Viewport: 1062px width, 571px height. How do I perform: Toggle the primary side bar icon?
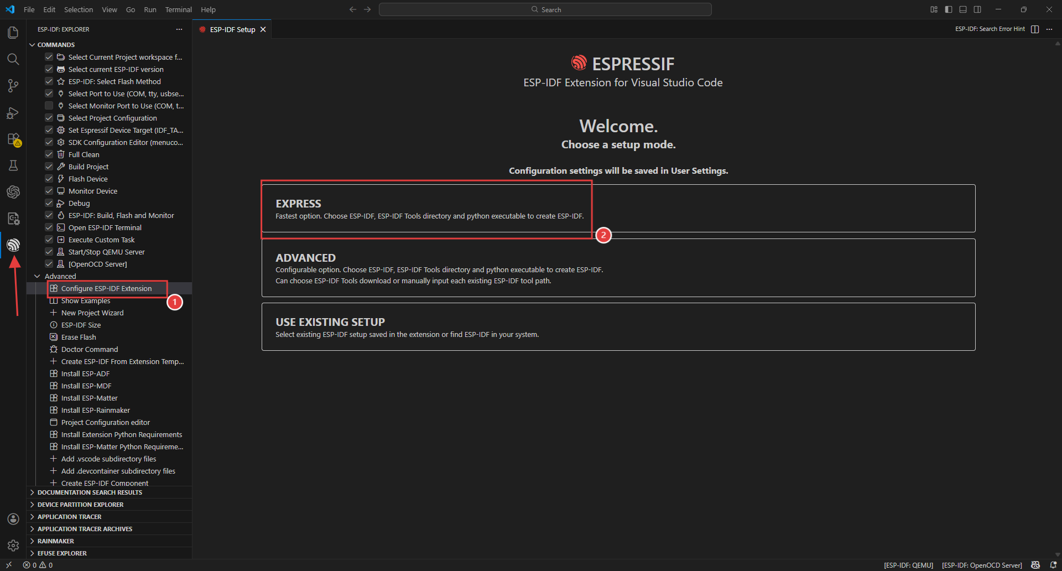pyautogui.click(x=949, y=9)
